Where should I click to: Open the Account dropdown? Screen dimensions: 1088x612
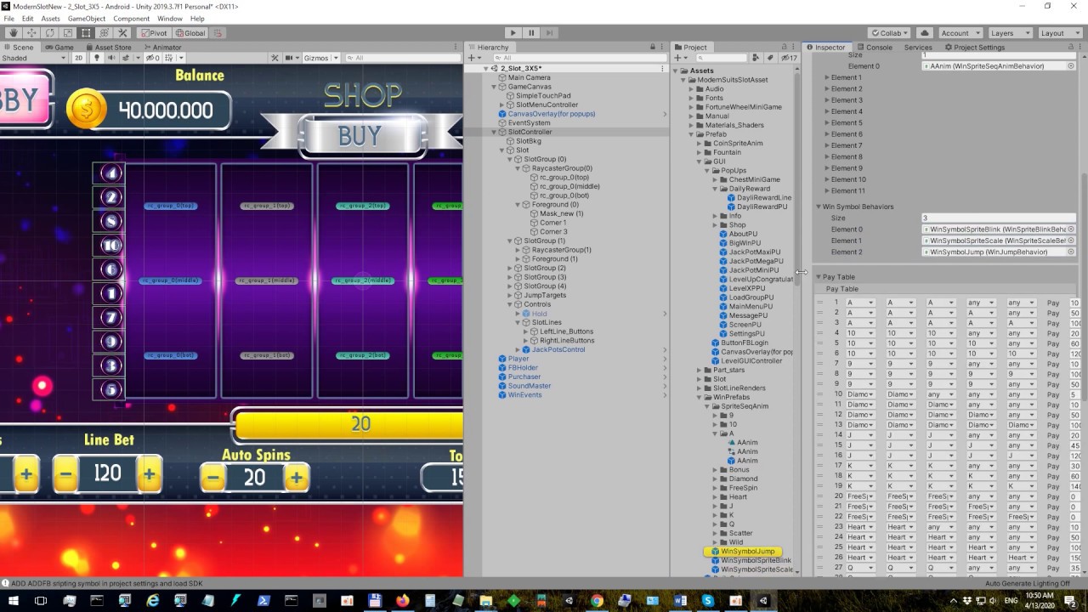[x=960, y=33]
